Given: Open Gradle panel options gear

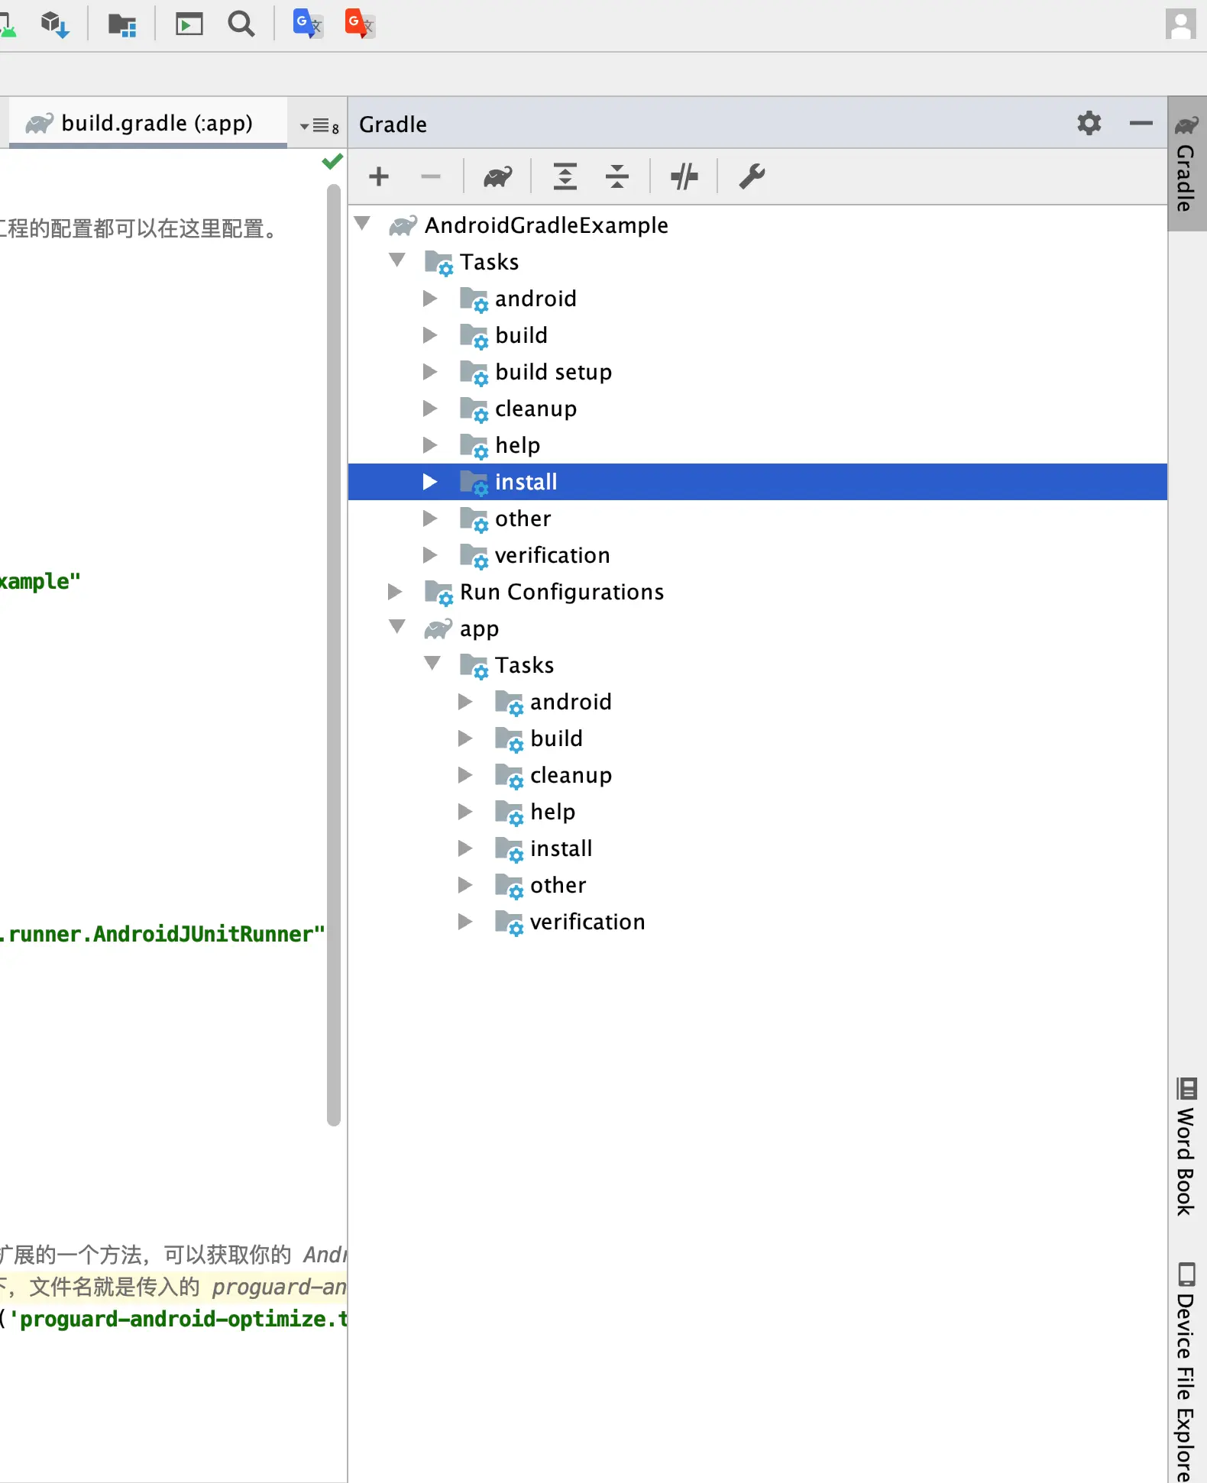Looking at the screenshot, I should click(x=1089, y=123).
